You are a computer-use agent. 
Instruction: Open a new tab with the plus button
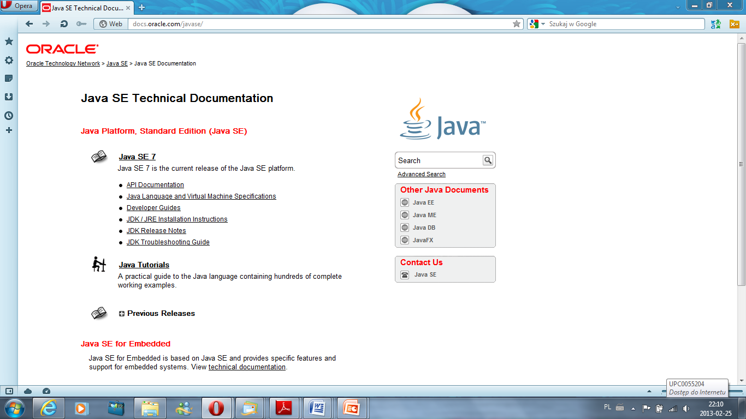[141, 8]
